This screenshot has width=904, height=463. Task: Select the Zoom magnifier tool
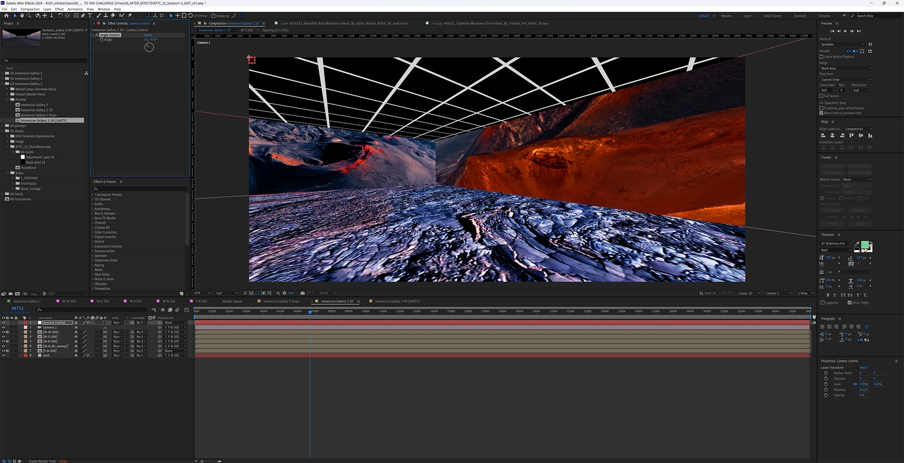(29, 16)
